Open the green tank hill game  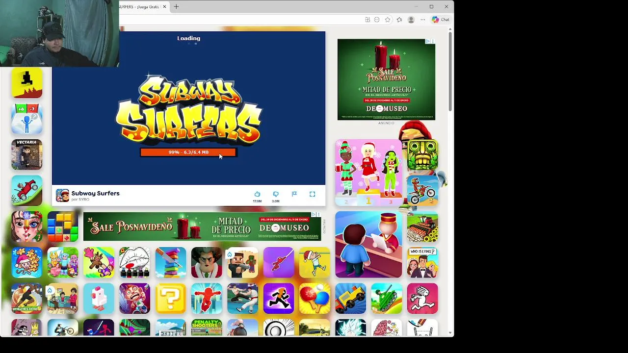pos(387,299)
